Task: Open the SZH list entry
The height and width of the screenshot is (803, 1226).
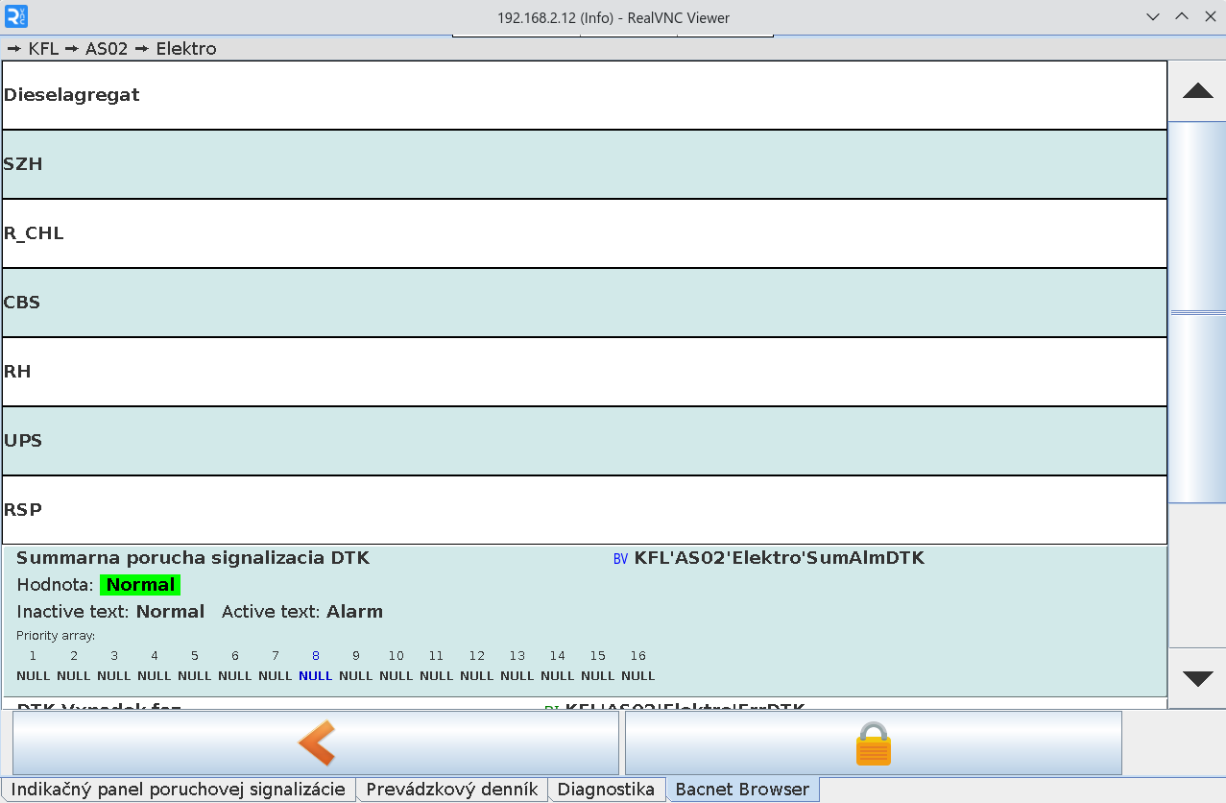Action: (584, 164)
